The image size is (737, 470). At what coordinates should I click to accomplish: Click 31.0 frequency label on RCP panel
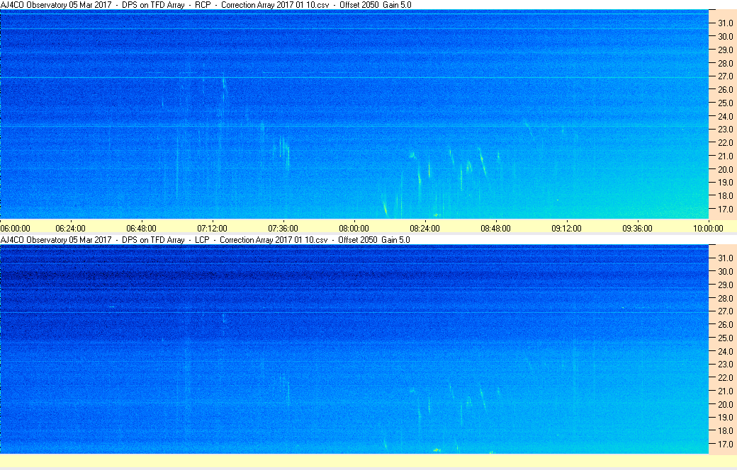[x=725, y=23]
